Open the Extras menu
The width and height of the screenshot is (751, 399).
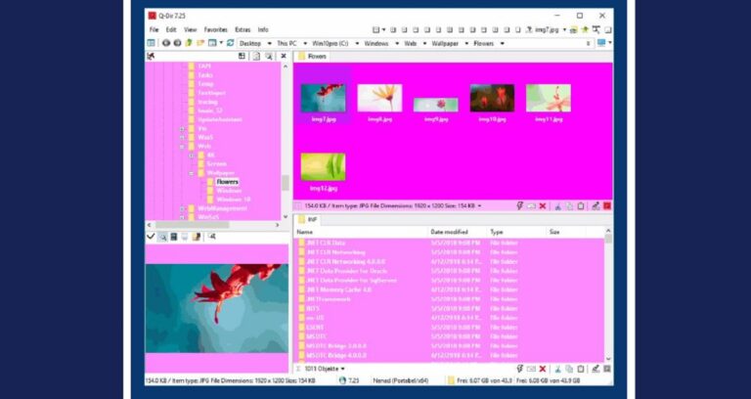point(243,30)
